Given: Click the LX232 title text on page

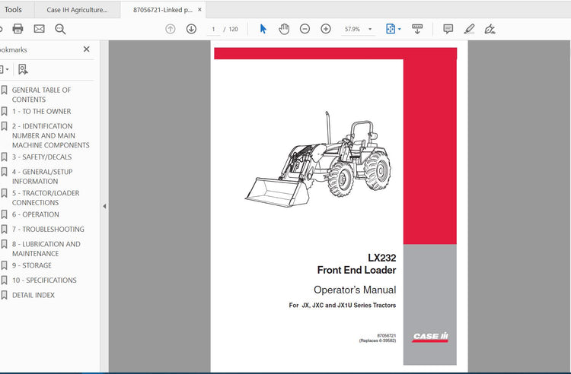Looking at the screenshot, I should click(x=381, y=258).
